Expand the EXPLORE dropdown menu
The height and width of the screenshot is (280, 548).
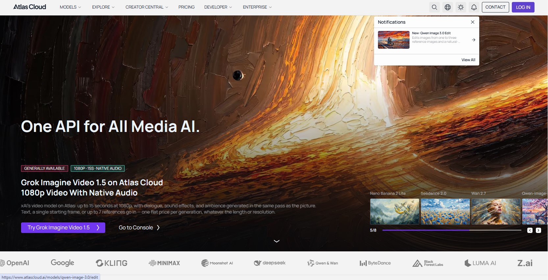103,7
